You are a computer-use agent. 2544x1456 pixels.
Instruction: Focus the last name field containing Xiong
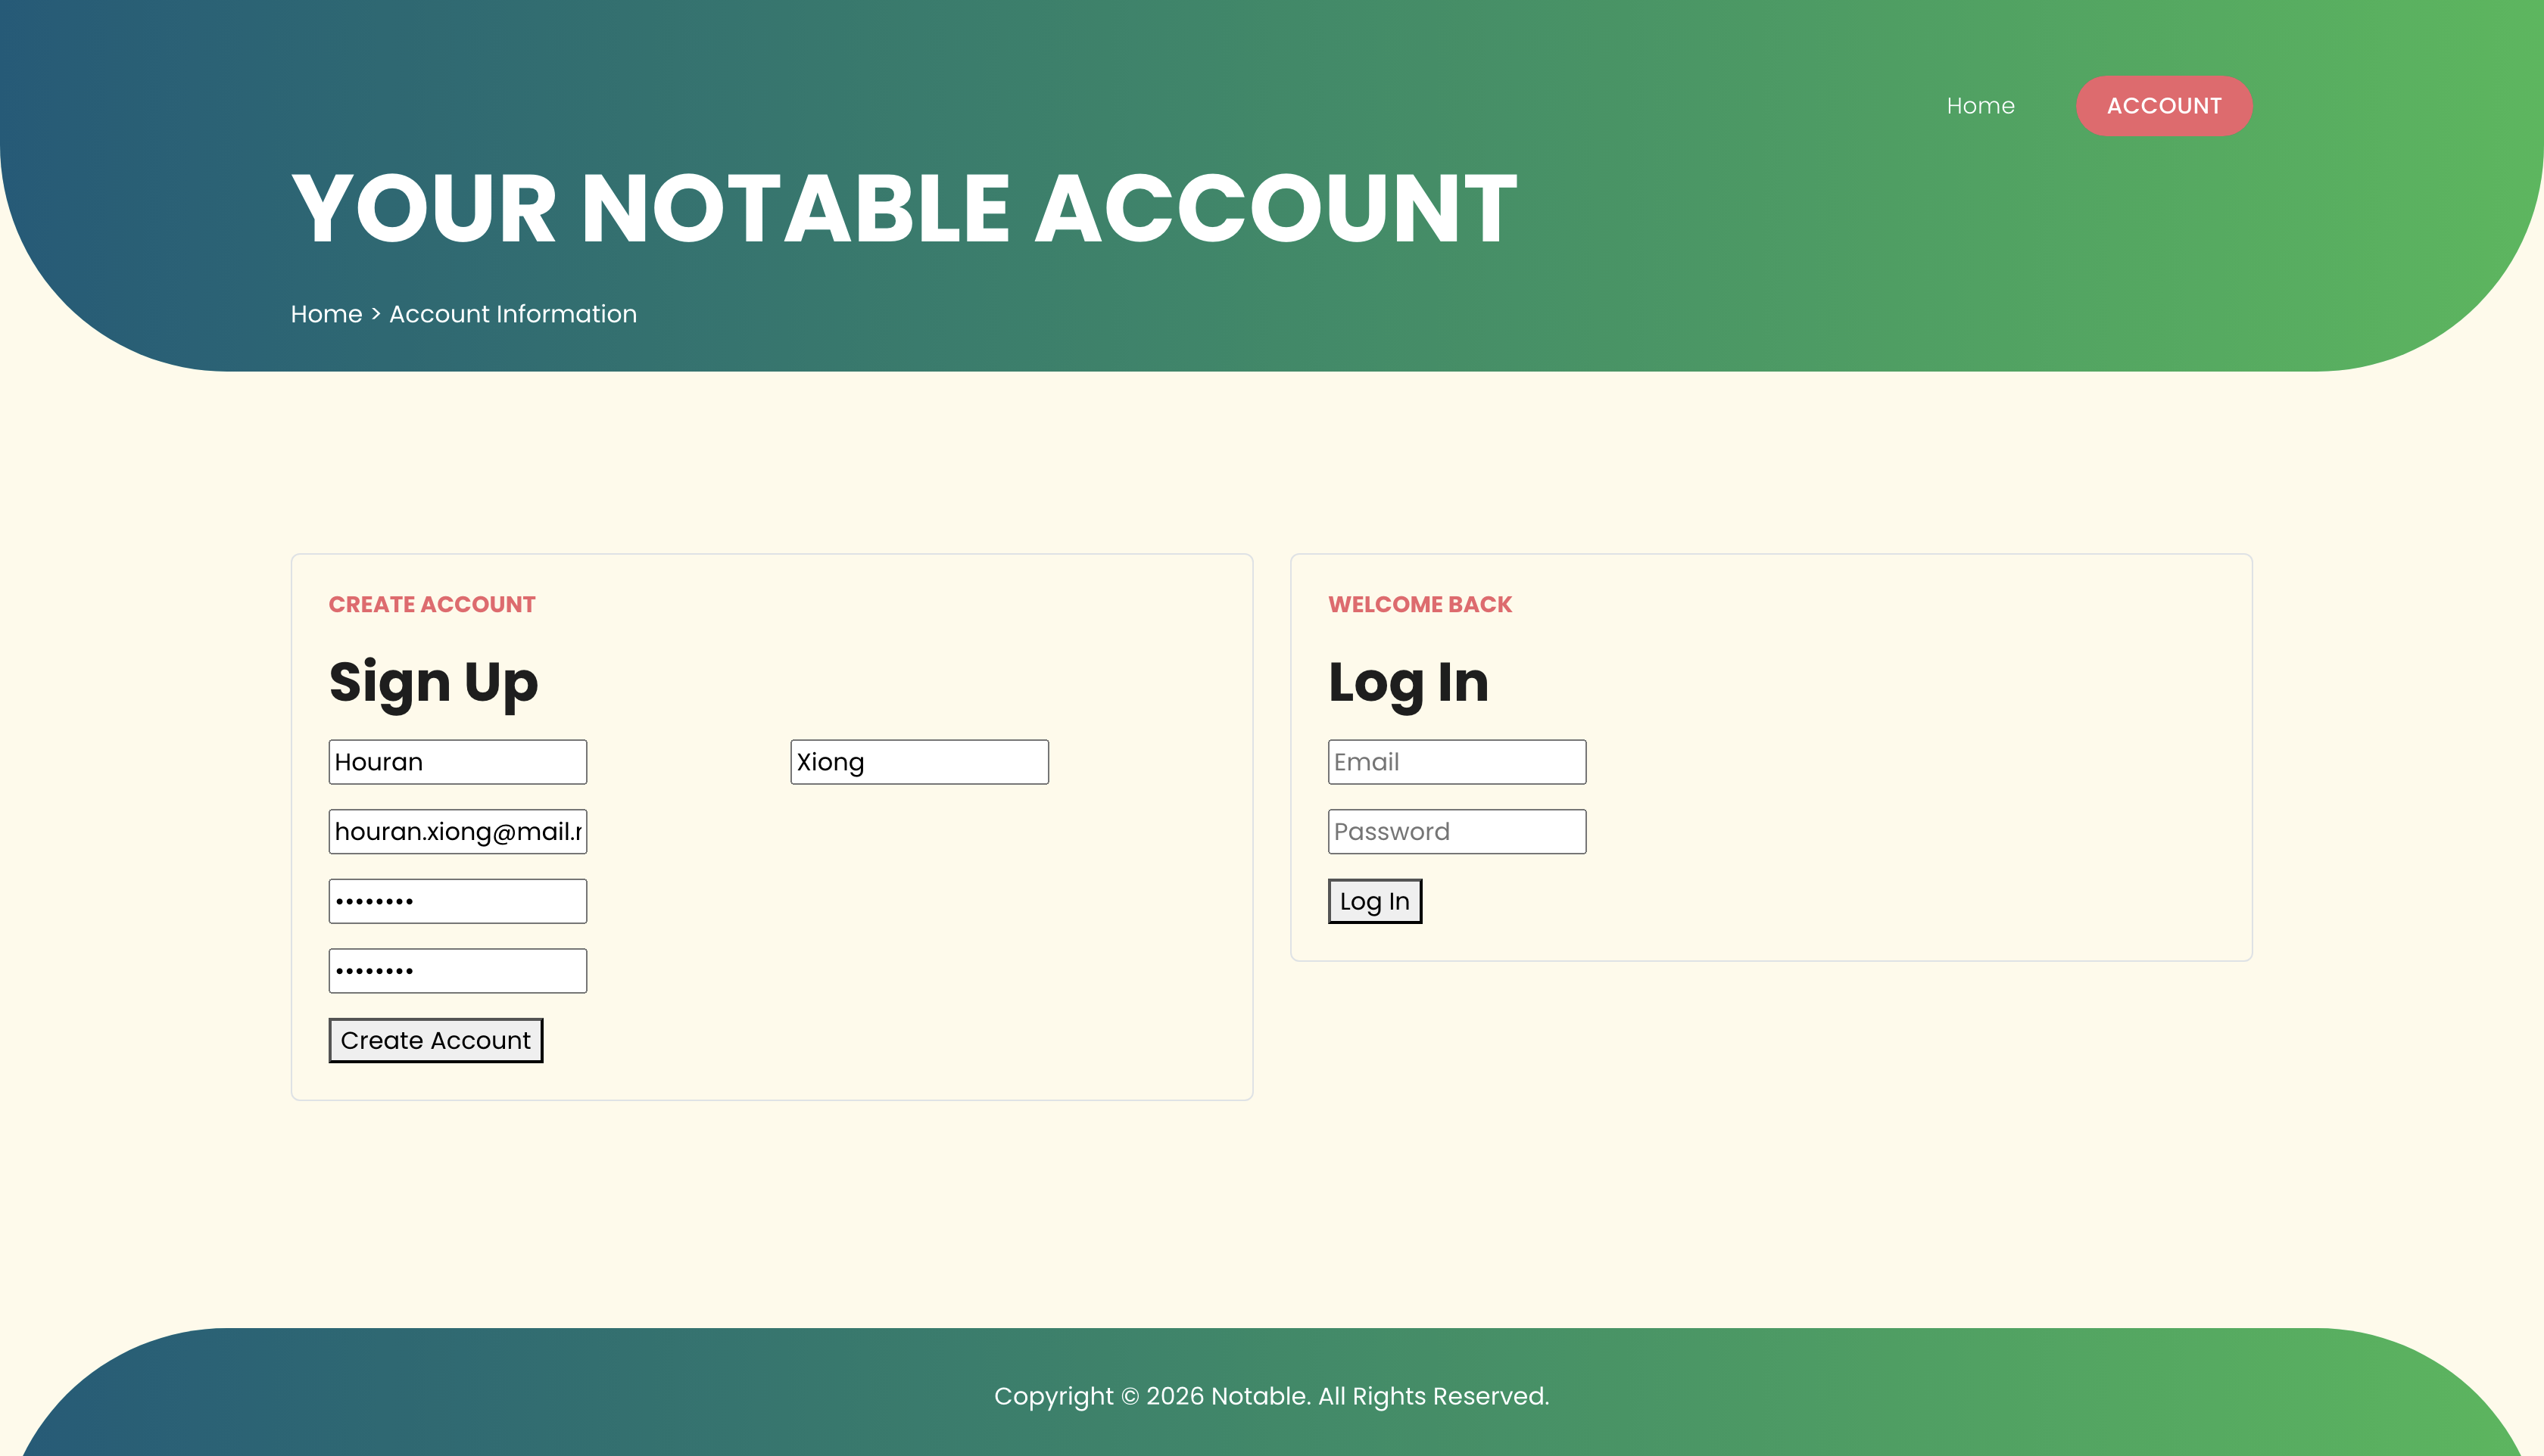(x=918, y=762)
